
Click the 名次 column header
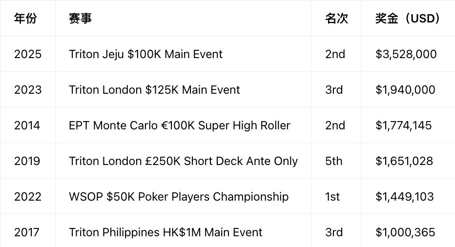(x=336, y=18)
